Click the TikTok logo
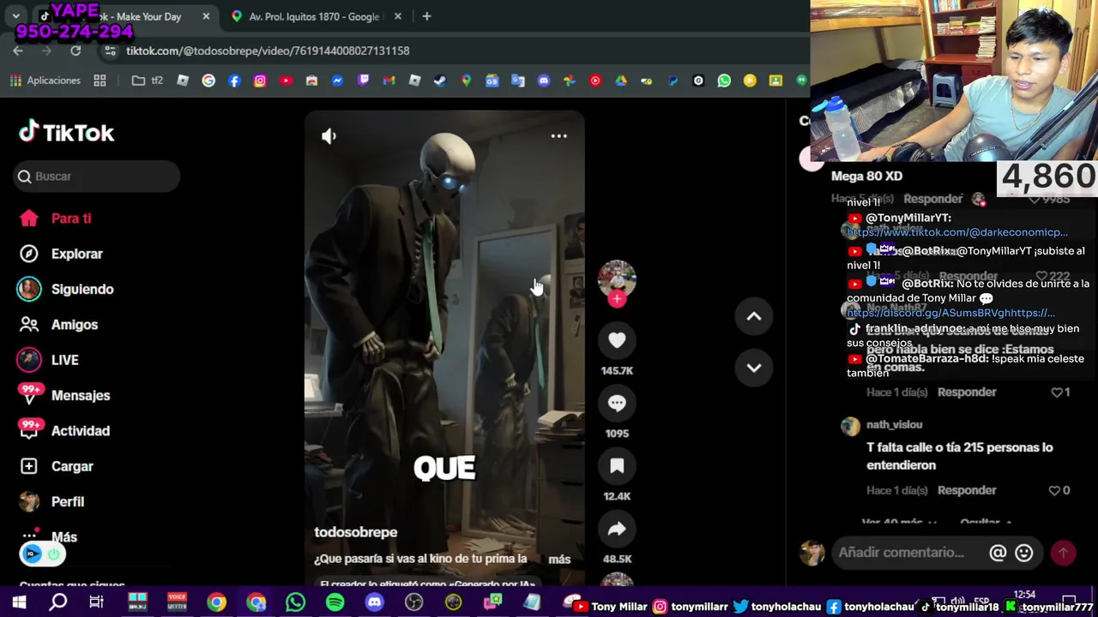This screenshot has width=1098, height=617. tap(67, 132)
